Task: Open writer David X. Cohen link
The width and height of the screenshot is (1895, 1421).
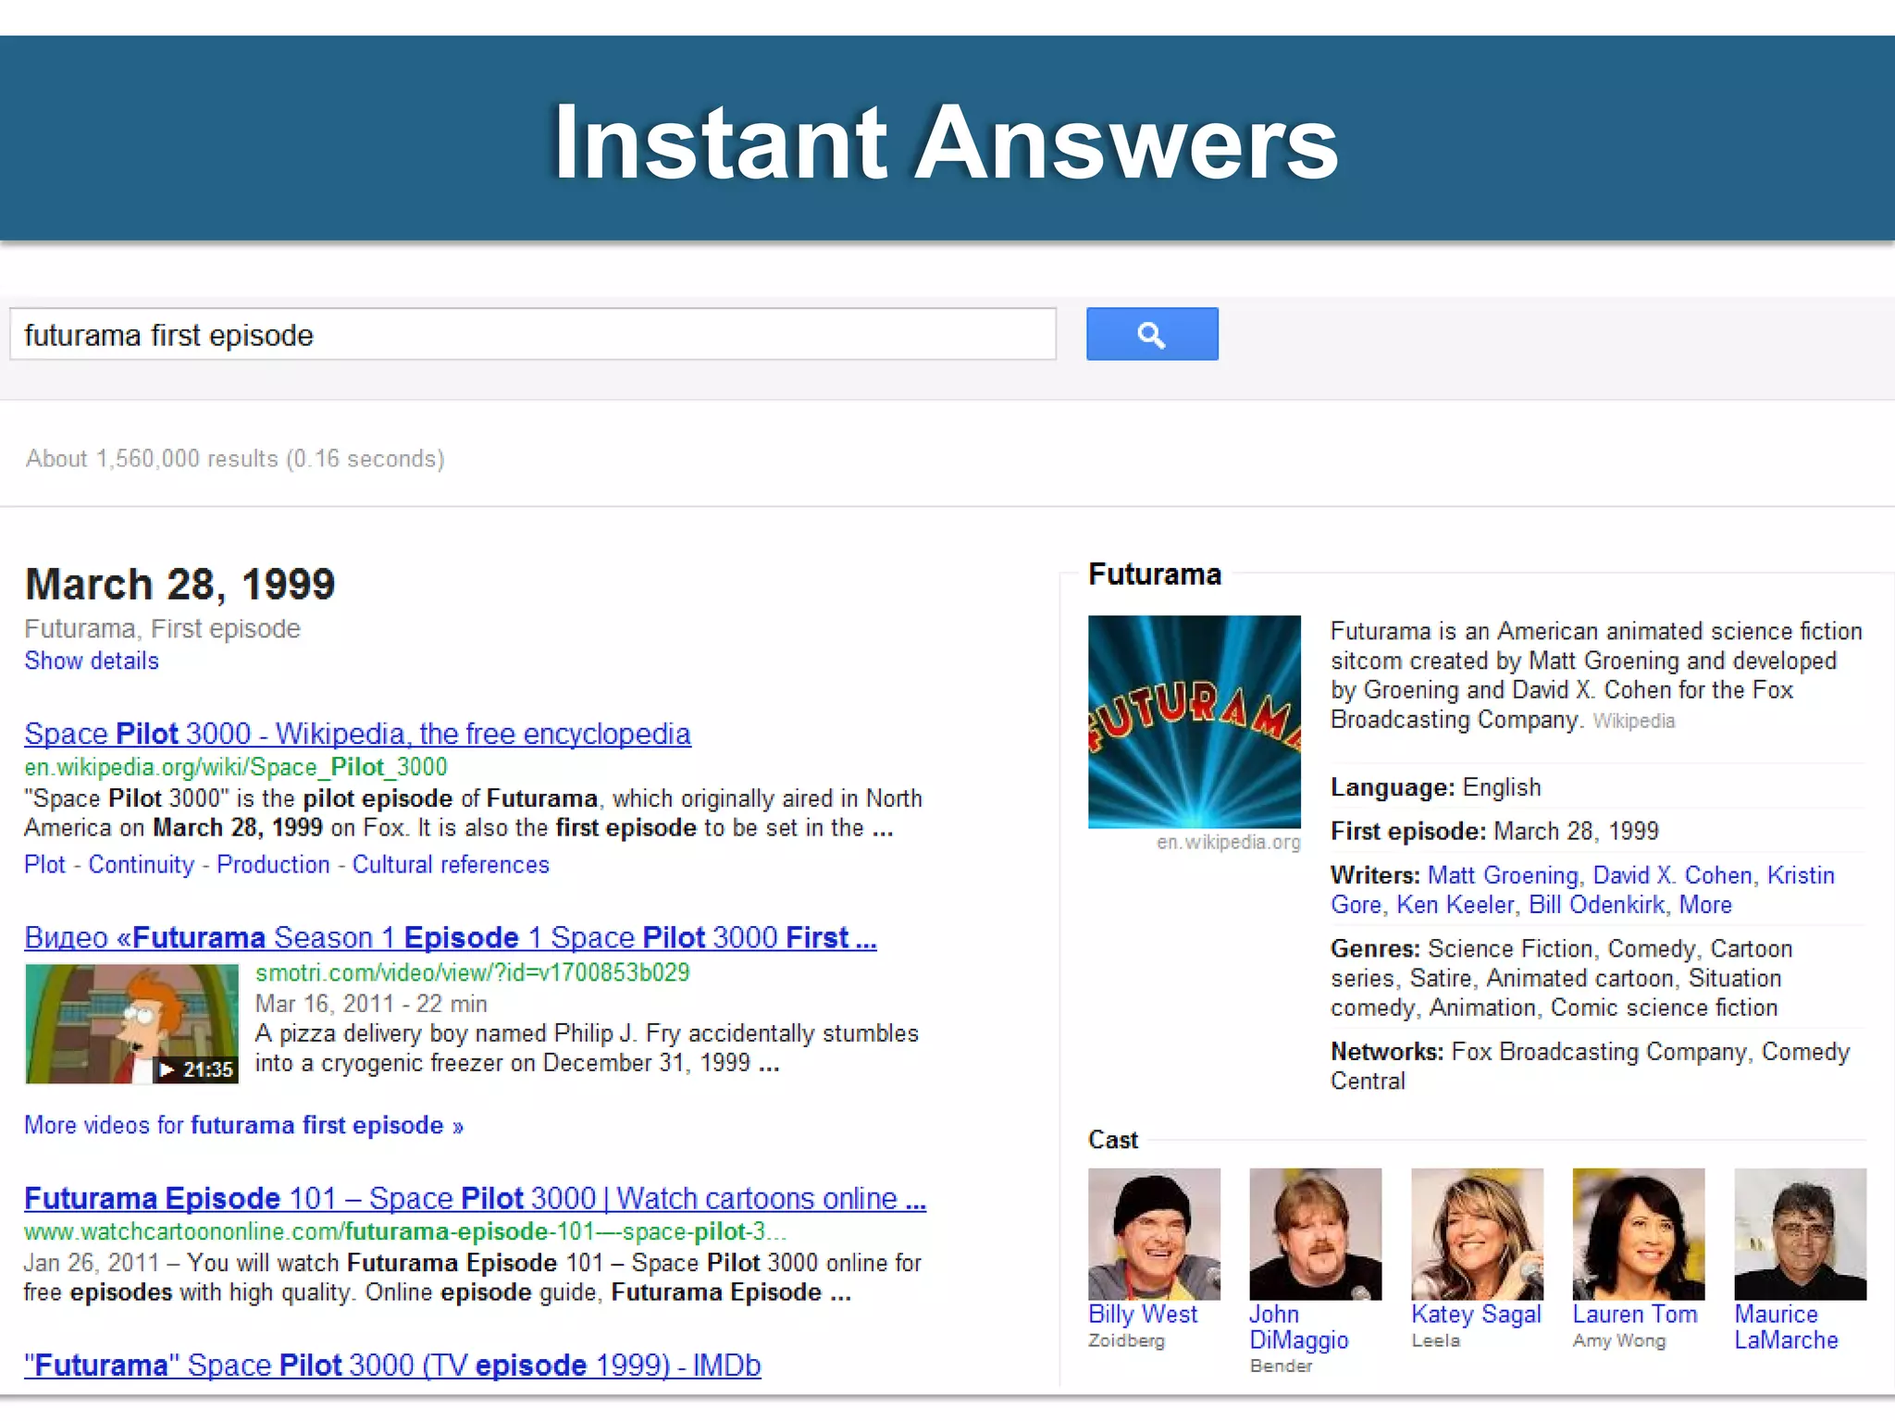Action: tap(1673, 875)
